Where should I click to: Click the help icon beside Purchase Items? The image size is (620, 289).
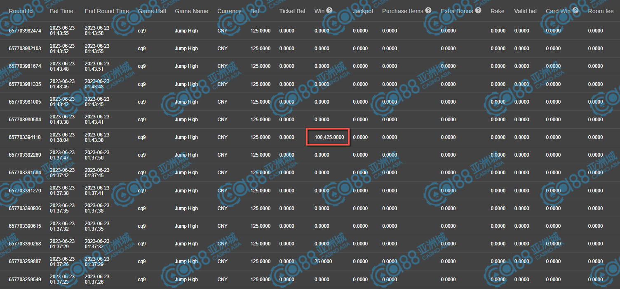[428, 10]
